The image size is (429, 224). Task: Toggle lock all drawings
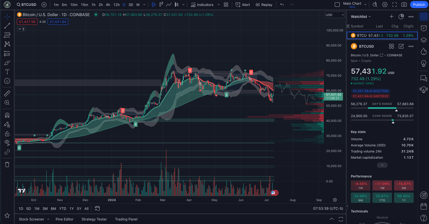[7, 133]
